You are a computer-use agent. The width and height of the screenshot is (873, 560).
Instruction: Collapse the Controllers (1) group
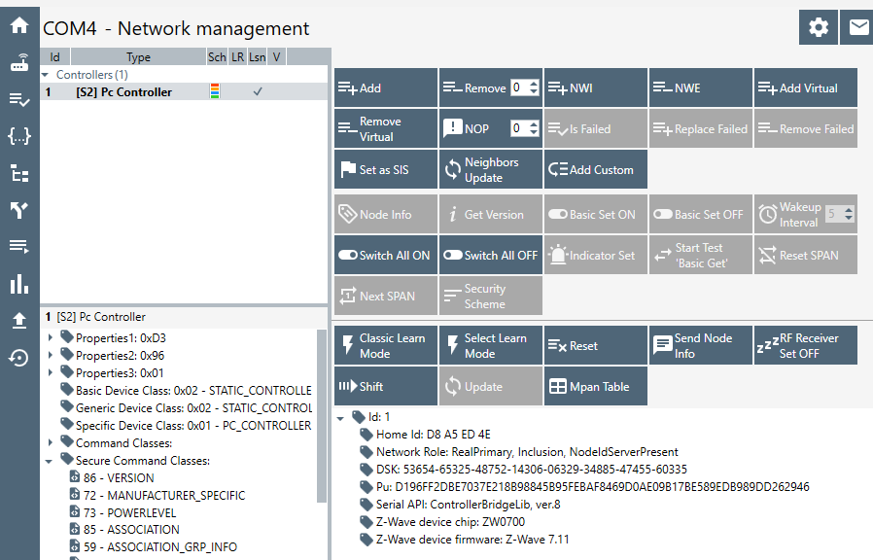tap(46, 75)
